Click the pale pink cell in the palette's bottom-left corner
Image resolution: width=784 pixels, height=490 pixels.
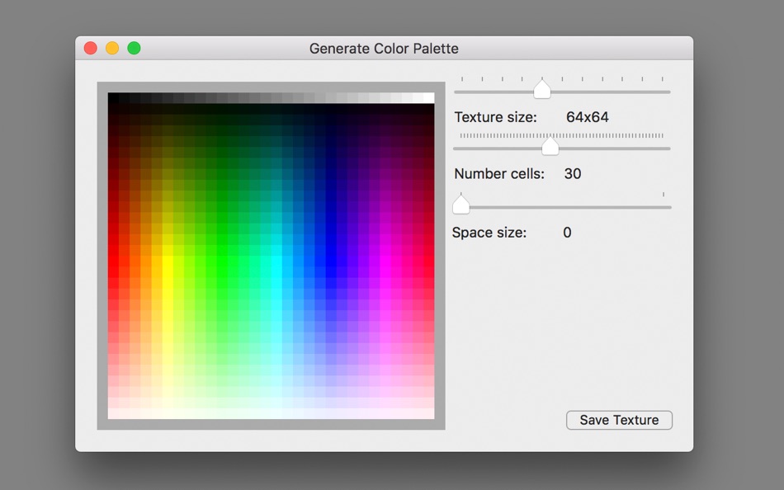click(x=114, y=413)
